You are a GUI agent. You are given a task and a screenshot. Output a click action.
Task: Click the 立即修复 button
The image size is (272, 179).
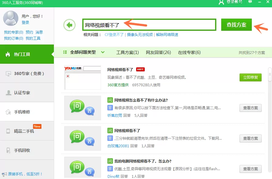click(x=251, y=77)
